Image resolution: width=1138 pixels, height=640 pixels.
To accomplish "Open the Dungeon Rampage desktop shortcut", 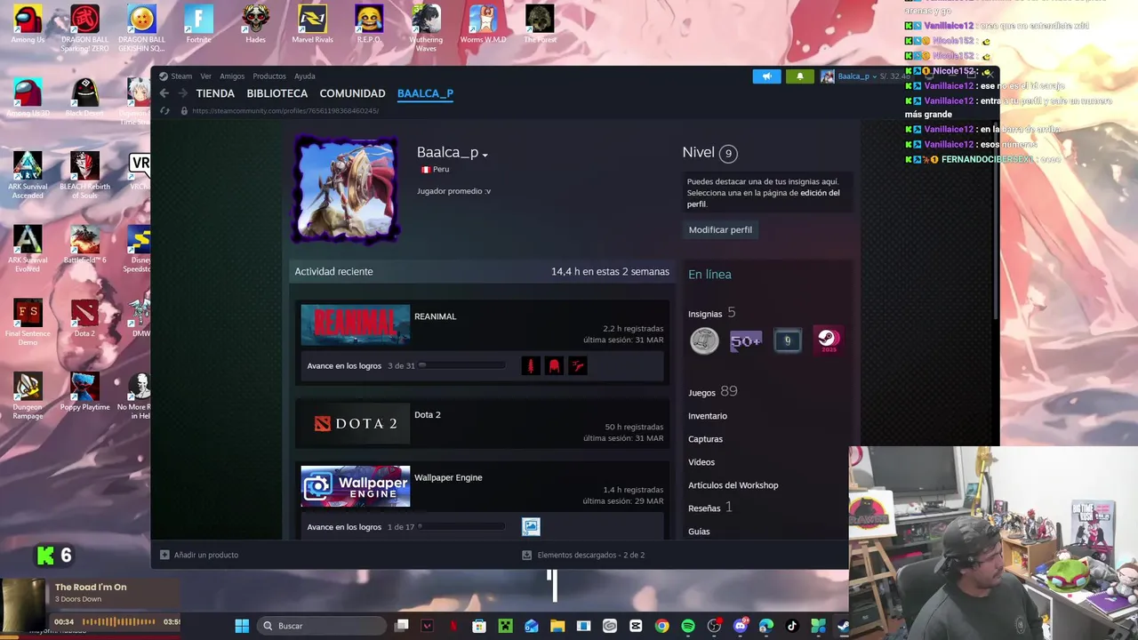I will tap(28, 396).
